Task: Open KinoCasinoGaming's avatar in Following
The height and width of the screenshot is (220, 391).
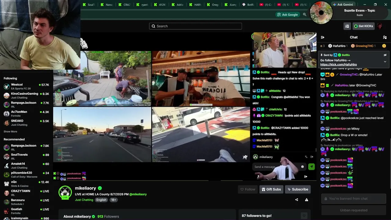Action: point(6,96)
